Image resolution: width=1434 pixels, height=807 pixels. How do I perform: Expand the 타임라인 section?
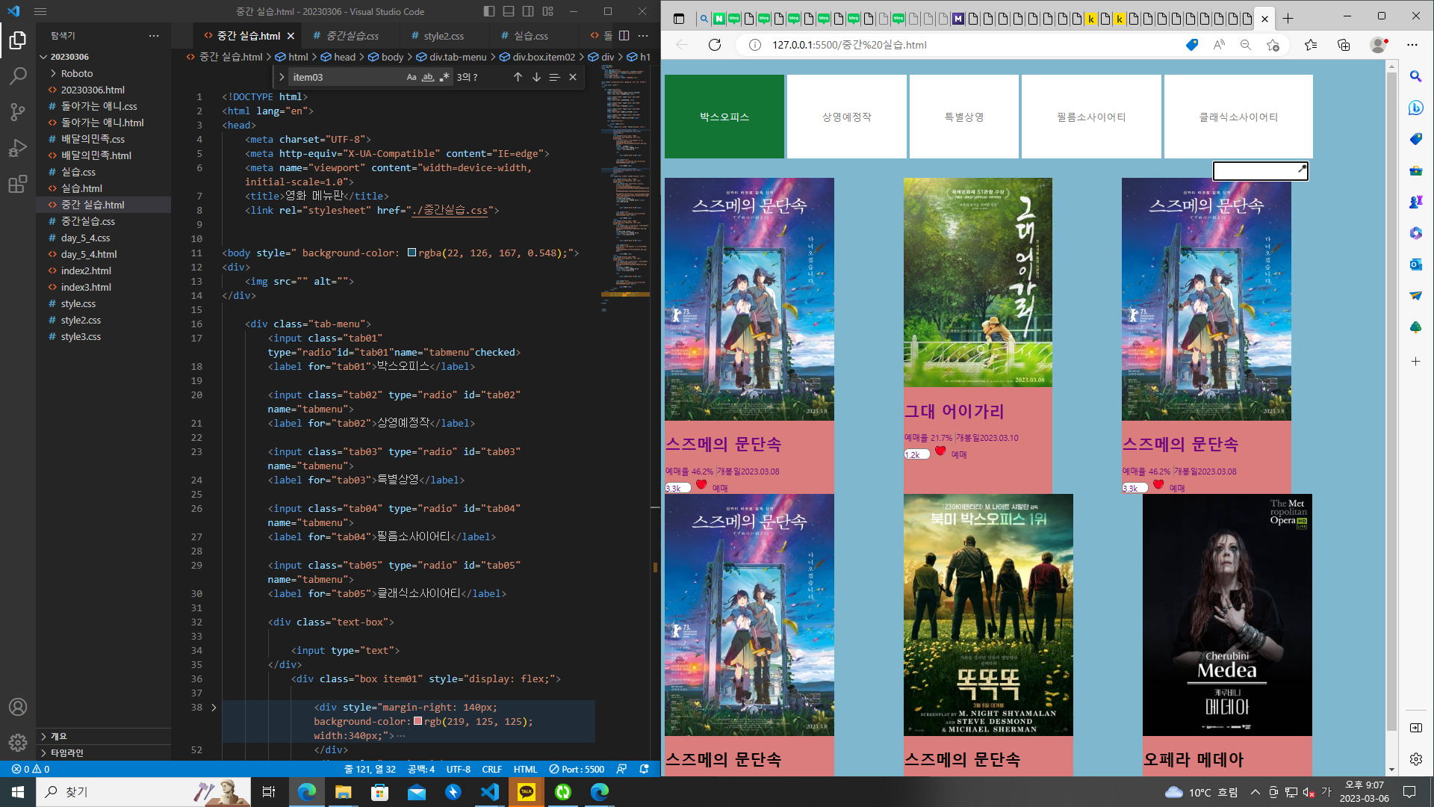point(66,752)
